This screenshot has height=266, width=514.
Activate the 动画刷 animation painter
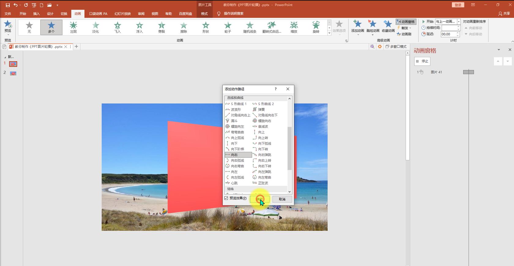[404, 34]
